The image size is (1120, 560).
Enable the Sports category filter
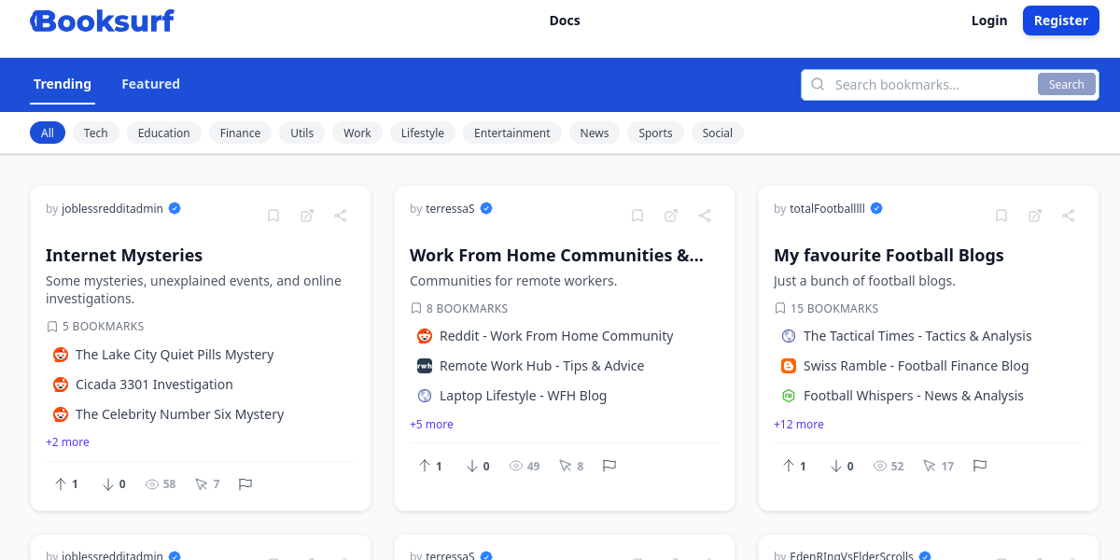tap(655, 133)
